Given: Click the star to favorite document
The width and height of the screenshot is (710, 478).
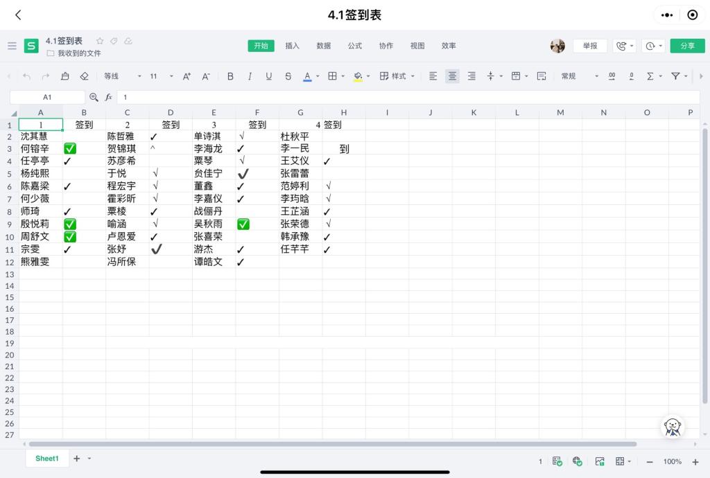Looking at the screenshot, I should click(100, 41).
